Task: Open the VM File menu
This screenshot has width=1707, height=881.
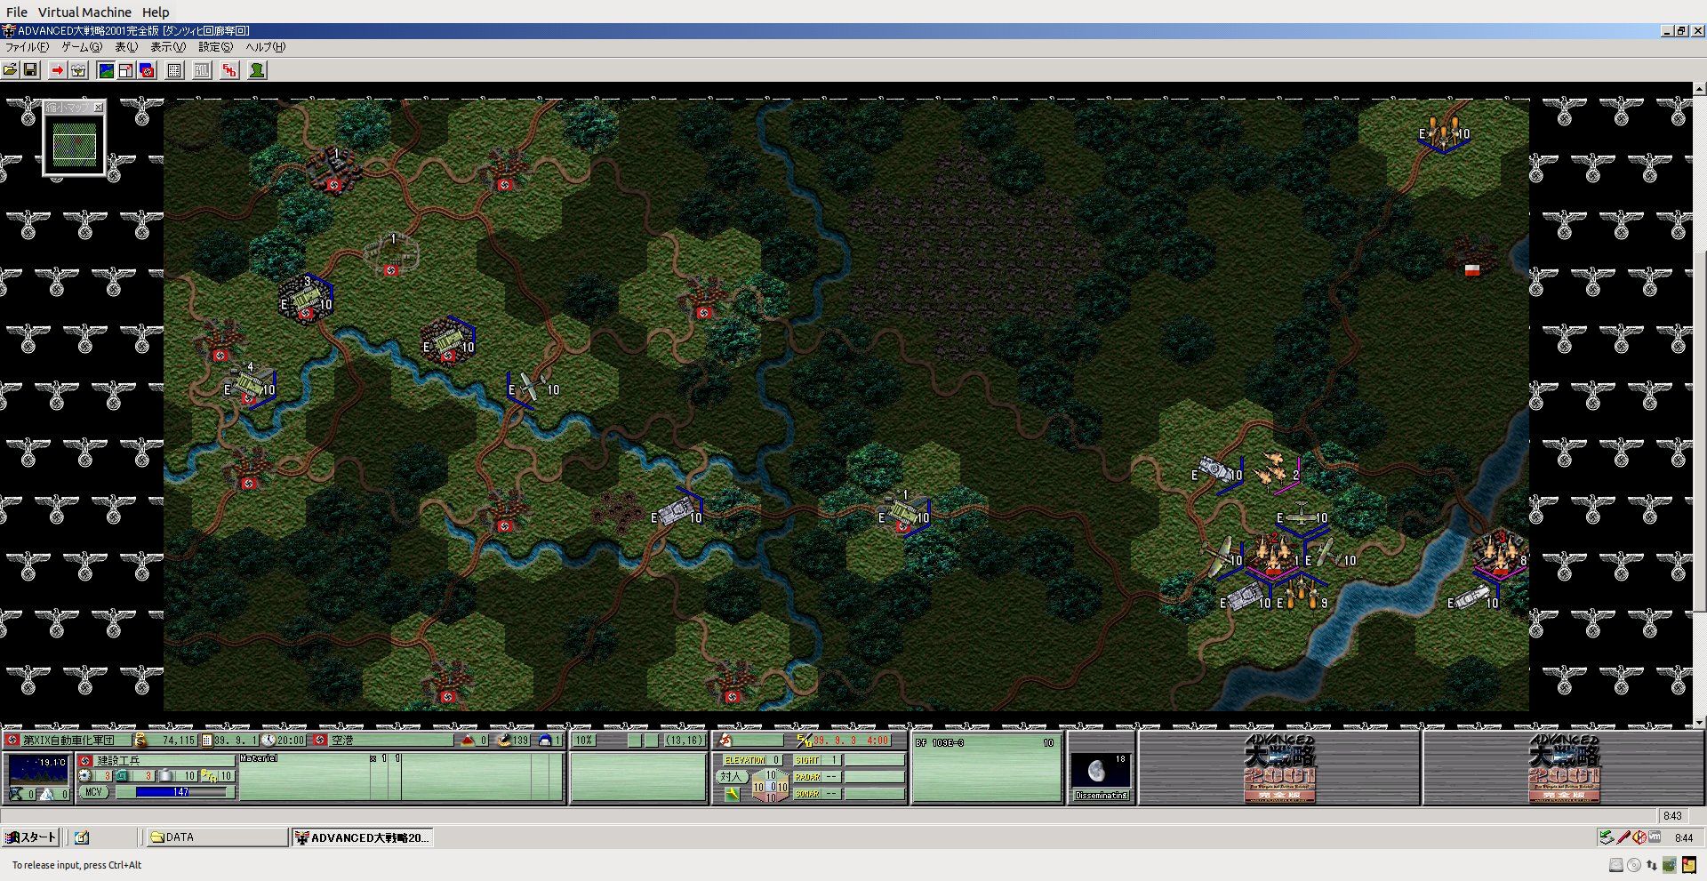Action: click(17, 12)
